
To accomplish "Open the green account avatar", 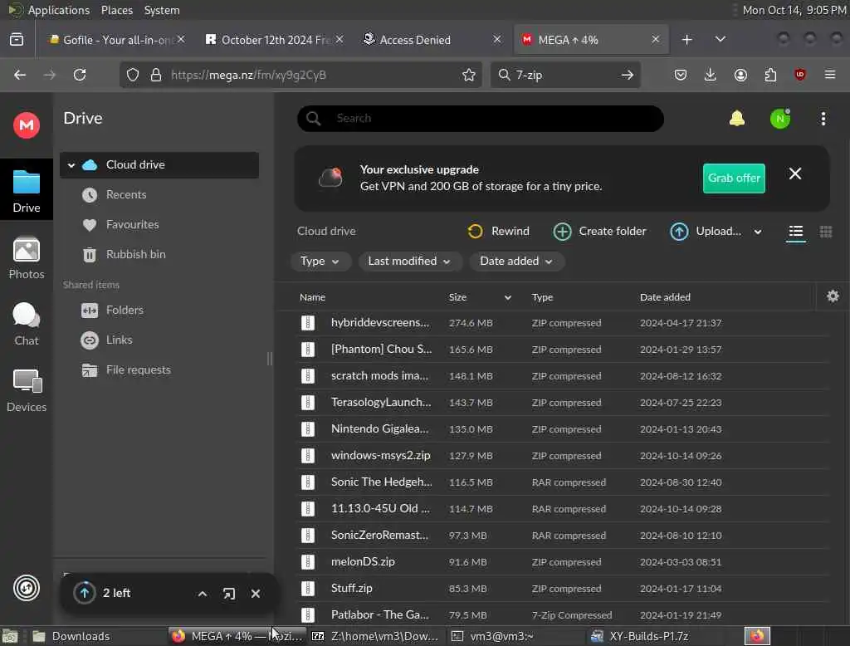I will click(x=780, y=118).
